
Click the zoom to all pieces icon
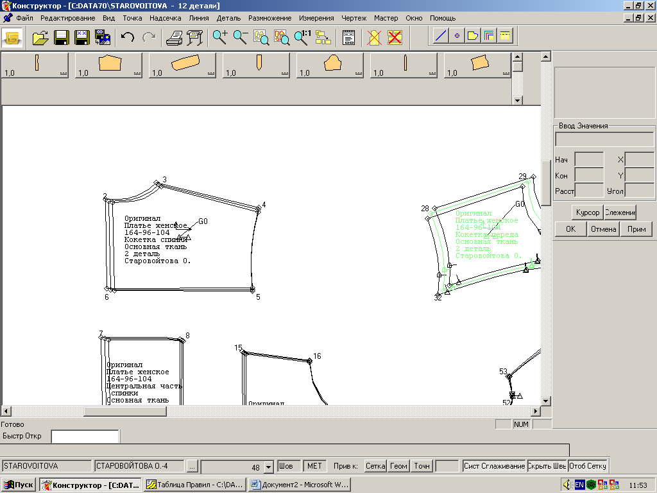point(261,38)
